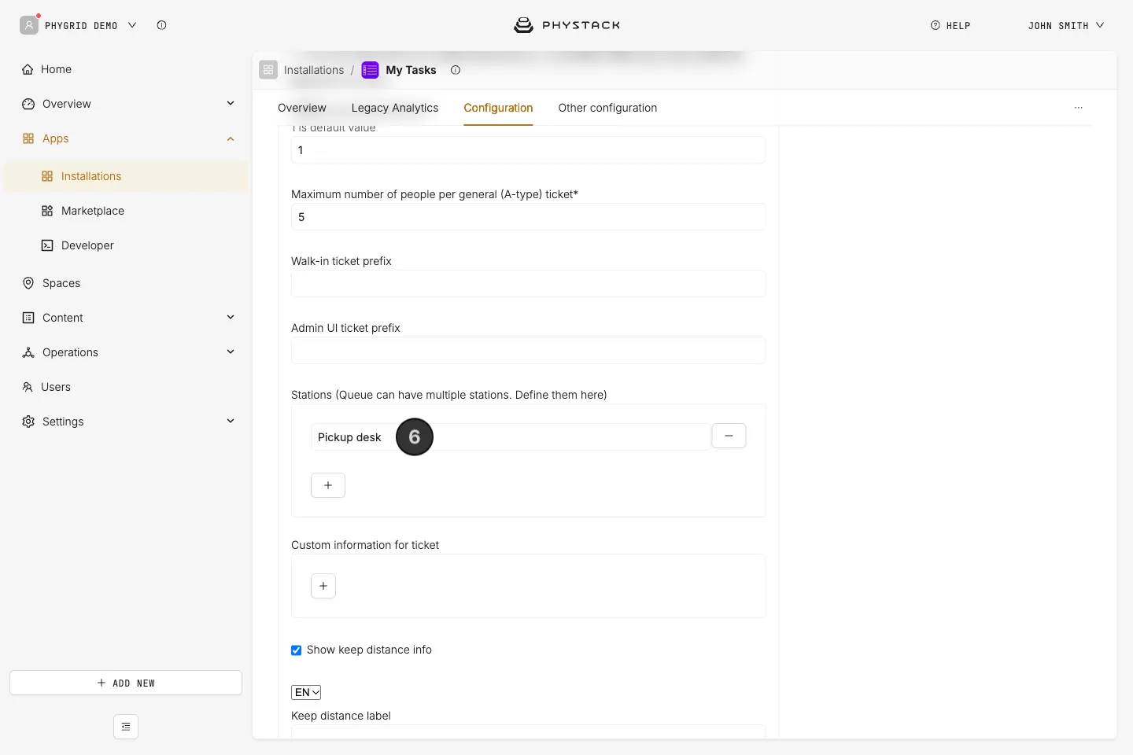Click the purple My Tasks app icon
Viewport: 1133px width, 755px height.
370,70
